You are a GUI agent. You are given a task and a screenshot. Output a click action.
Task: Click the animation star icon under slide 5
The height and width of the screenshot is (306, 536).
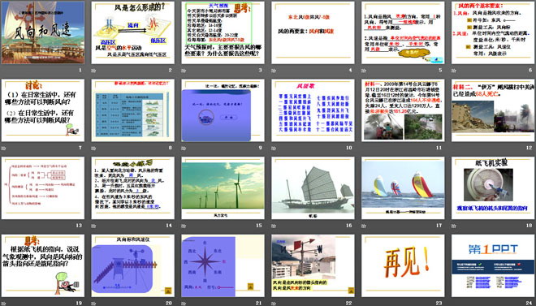coord(364,71)
